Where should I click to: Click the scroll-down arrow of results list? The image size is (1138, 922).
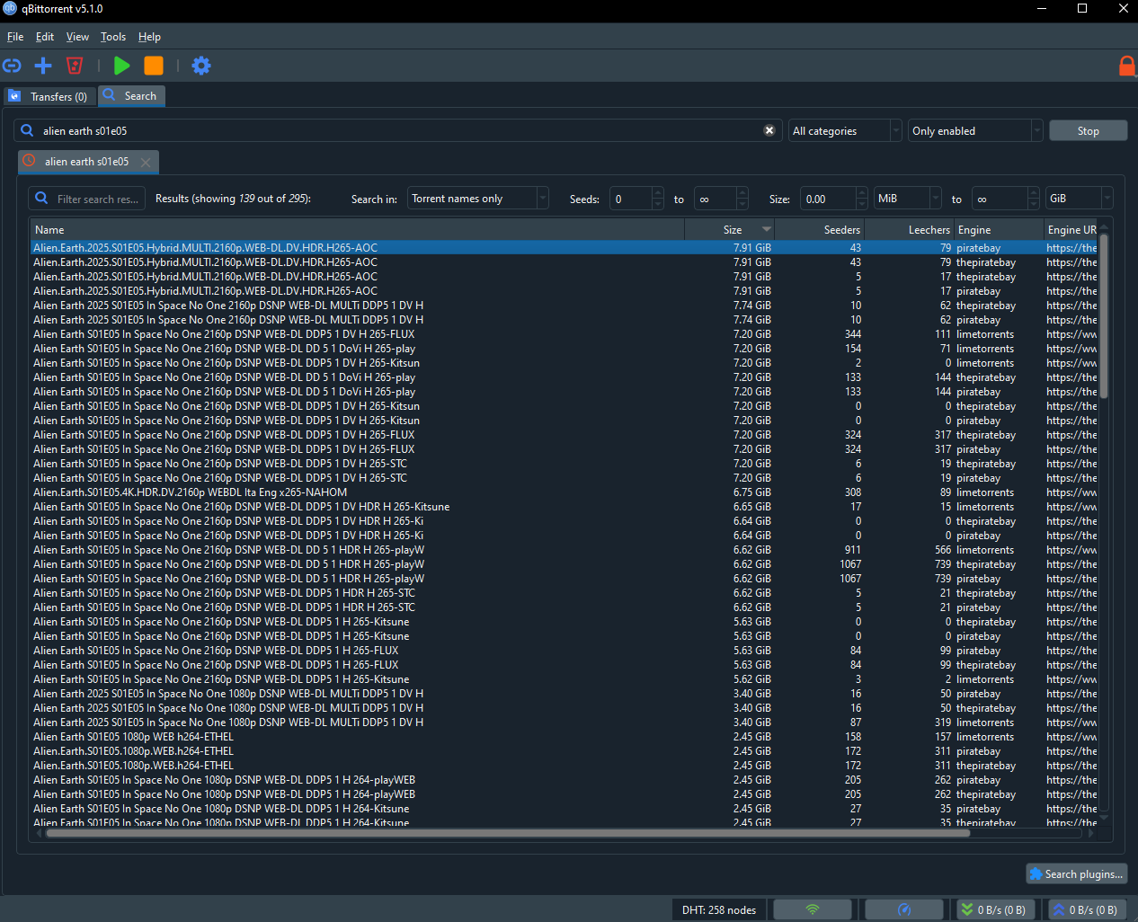(x=1105, y=818)
